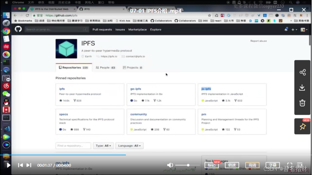Open Explore in GitHub header

(x=155, y=29)
